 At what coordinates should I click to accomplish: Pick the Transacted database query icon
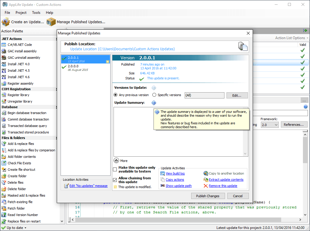tap(4, 126)
